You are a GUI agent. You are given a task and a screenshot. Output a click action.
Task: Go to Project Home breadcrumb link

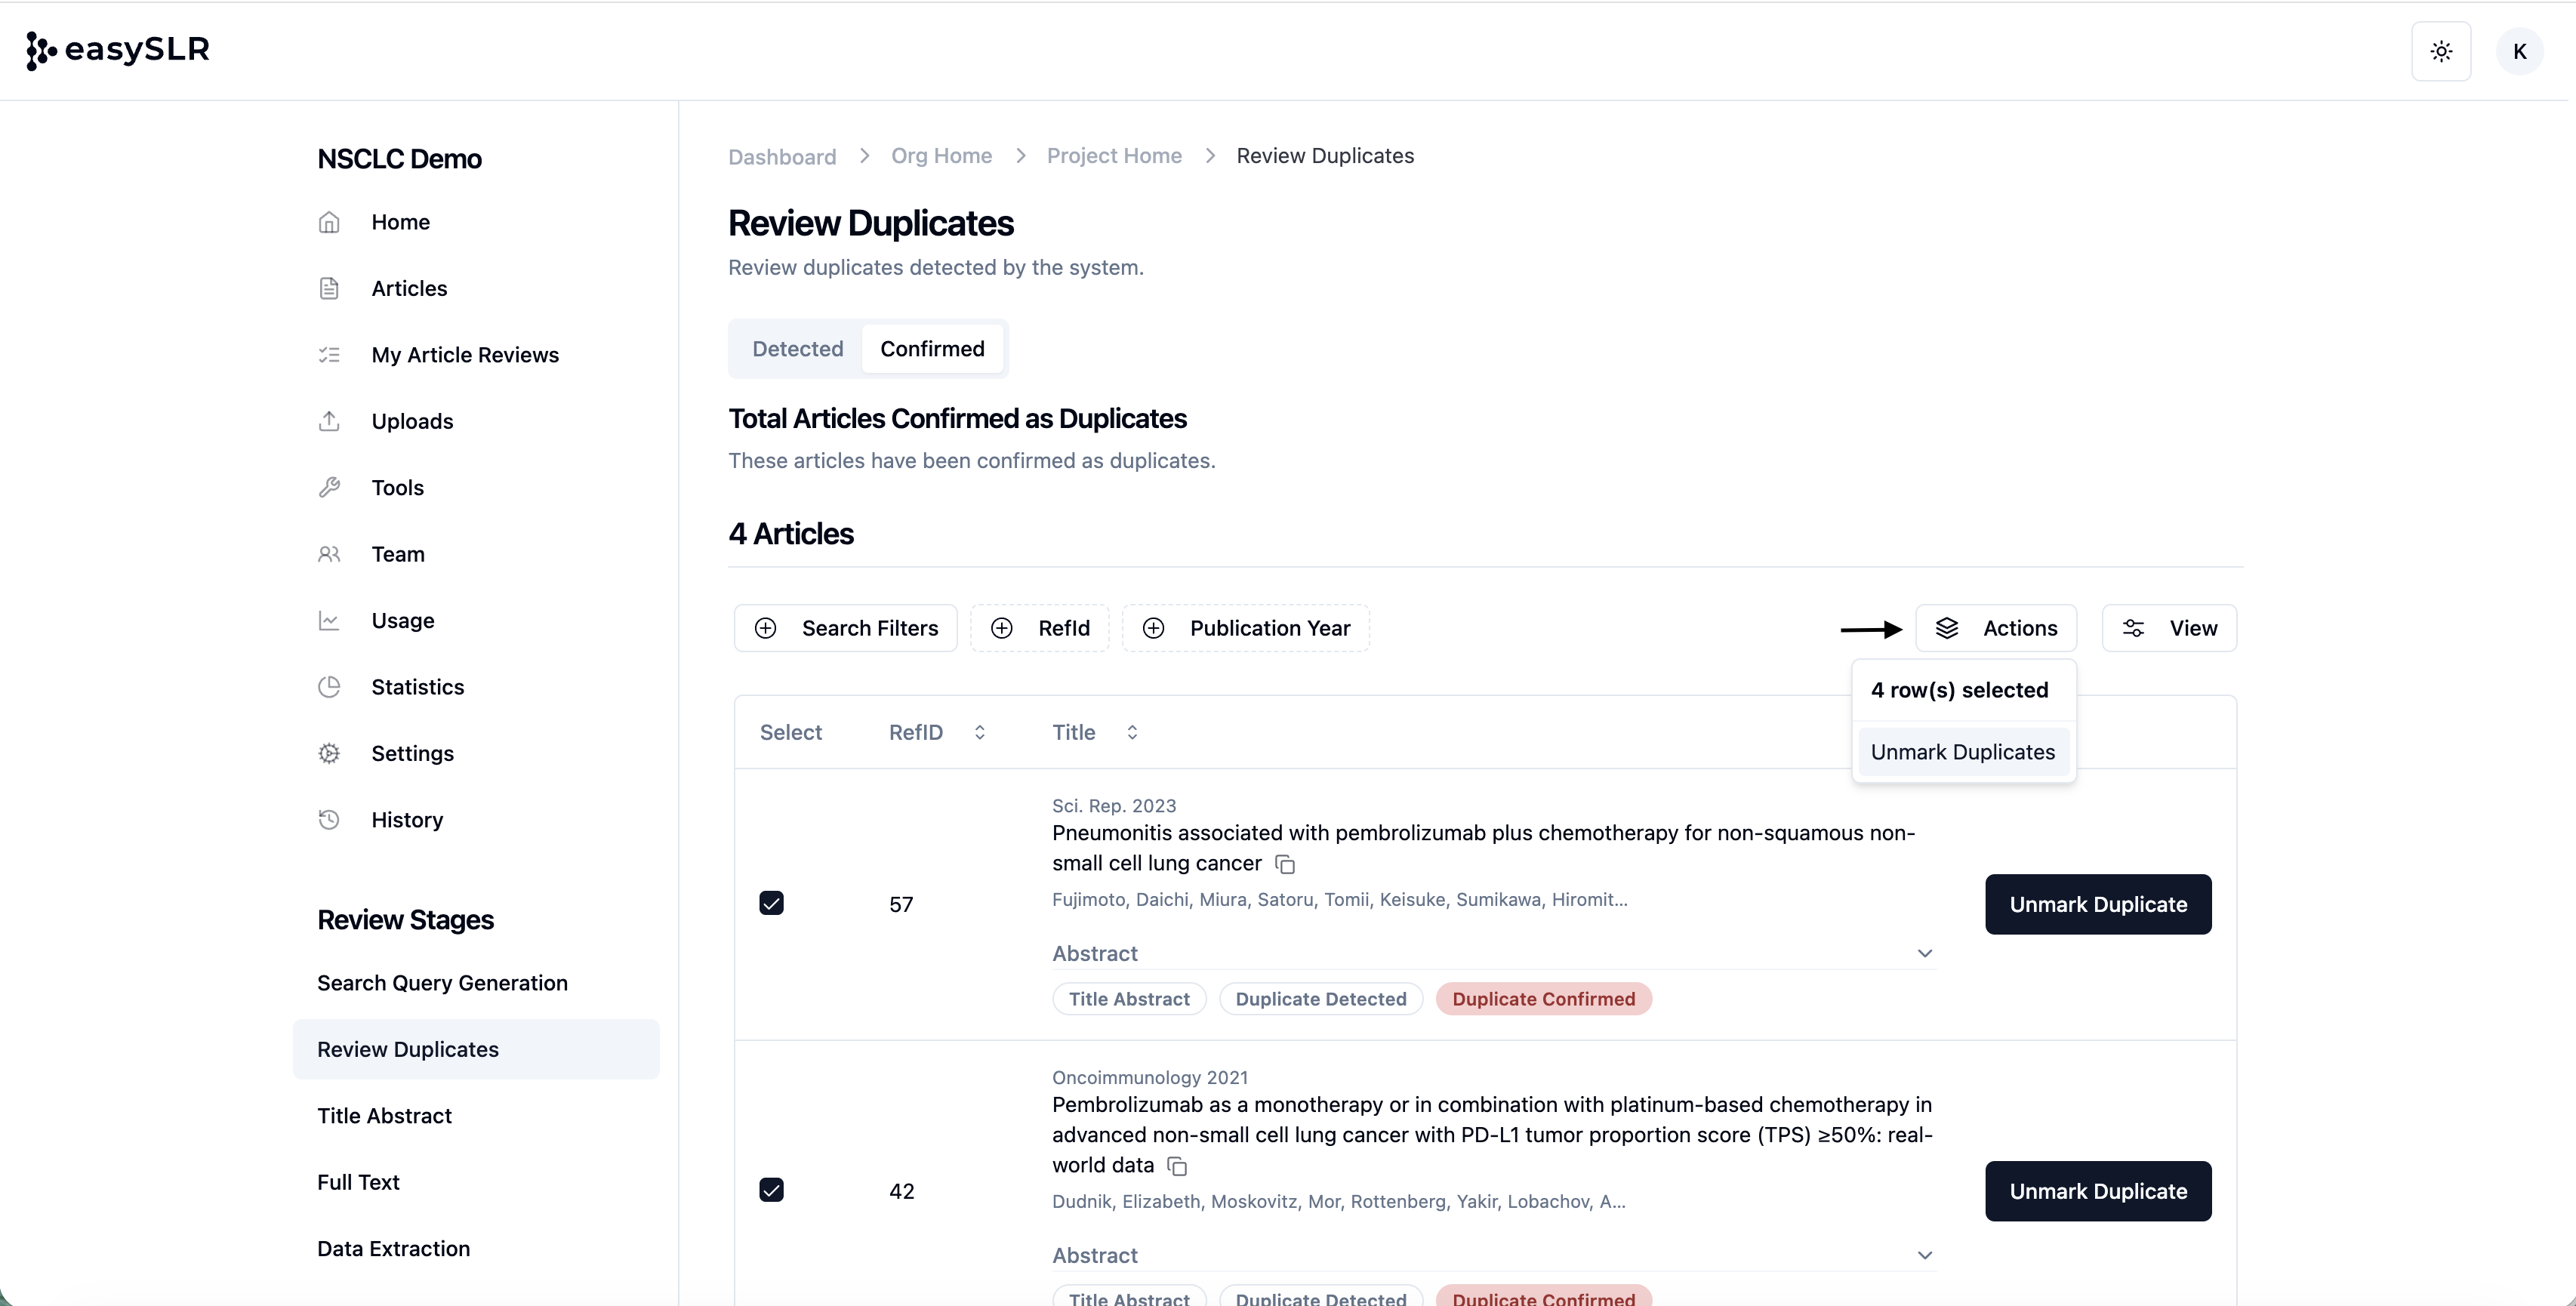(1114, 156)
